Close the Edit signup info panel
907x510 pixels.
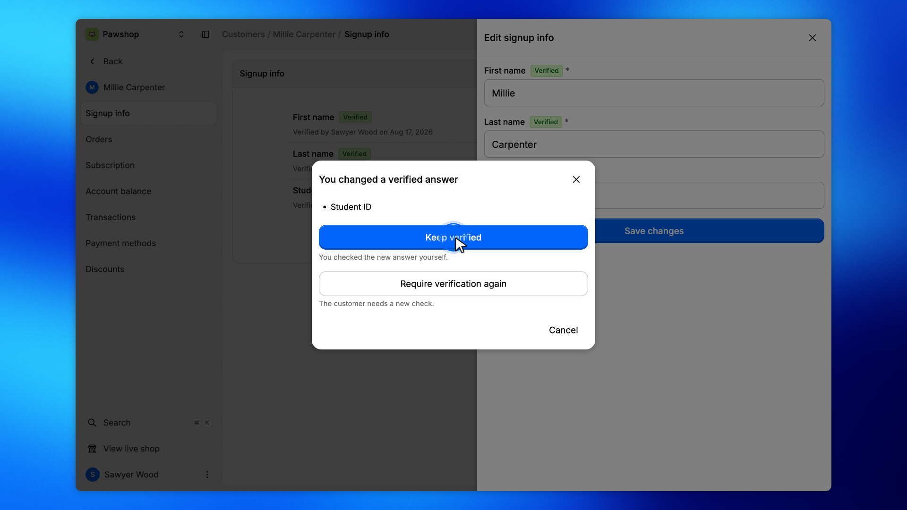tap(813, 38)
